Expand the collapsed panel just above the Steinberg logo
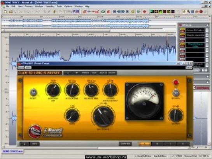The width and height of the screenshot is (212, 159). (x=208, y=82)
